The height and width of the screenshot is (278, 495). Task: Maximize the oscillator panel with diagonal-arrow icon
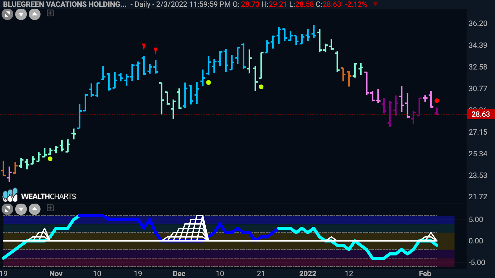click(x=7, y=209)
